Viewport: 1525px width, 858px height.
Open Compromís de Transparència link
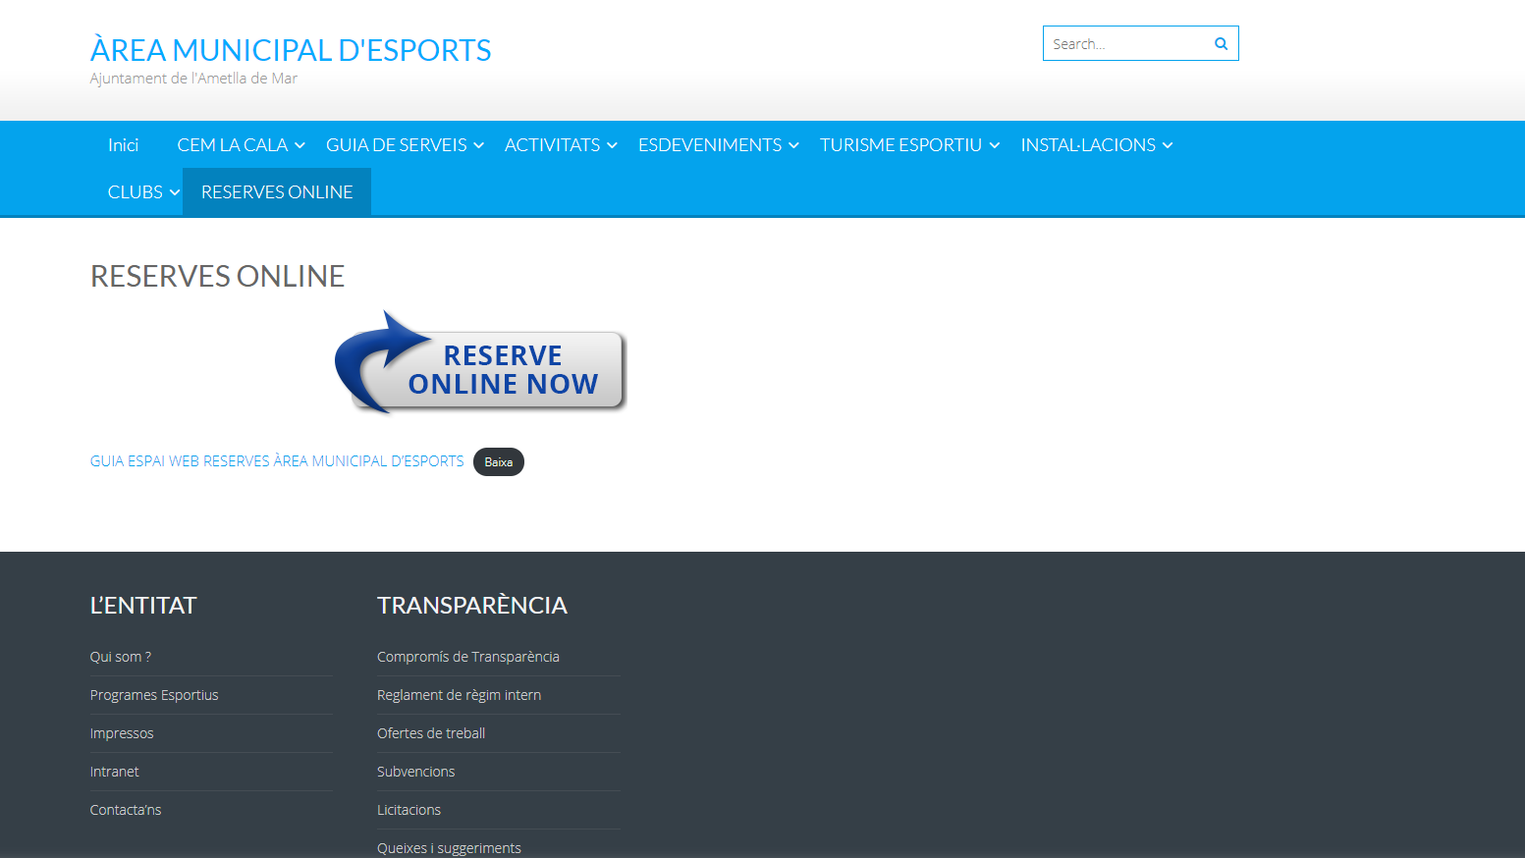tap(468, 657)
